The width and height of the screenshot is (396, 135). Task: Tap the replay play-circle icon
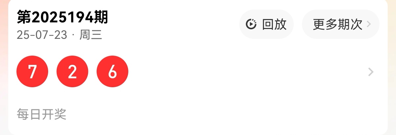[x=251, y=24]
